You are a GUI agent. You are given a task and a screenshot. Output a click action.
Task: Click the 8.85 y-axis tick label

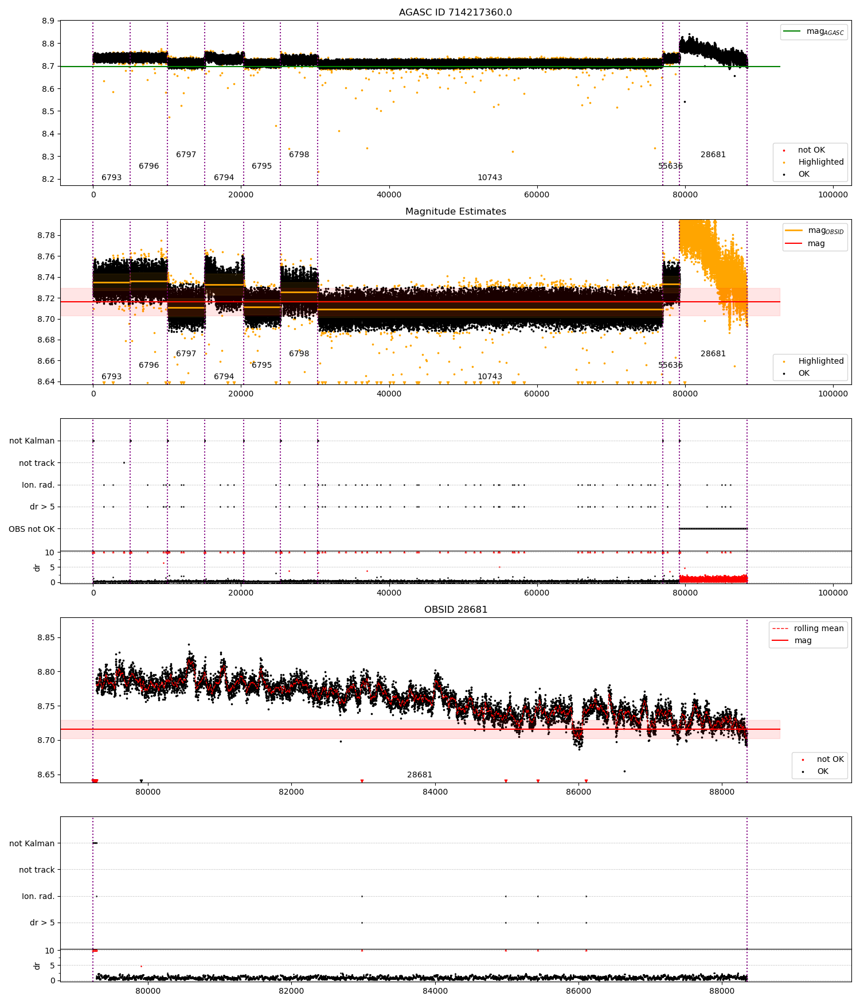pos(46,638)
